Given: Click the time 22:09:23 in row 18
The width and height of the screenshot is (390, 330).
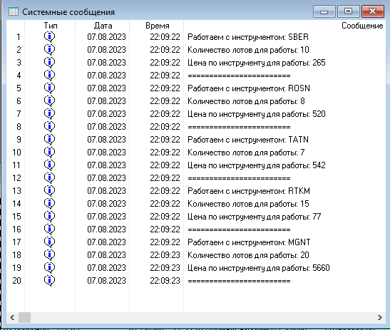Looking at the screenshot, I should point(165,255).
